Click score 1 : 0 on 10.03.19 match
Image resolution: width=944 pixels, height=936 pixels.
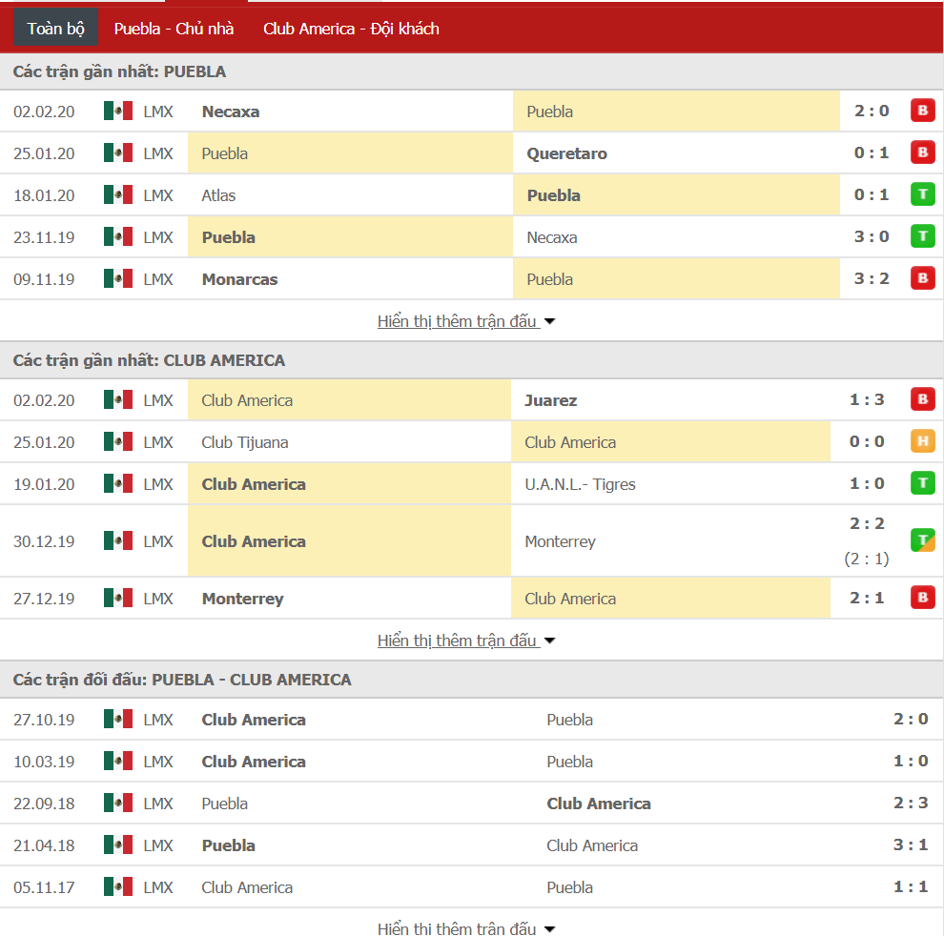(911, 761)
